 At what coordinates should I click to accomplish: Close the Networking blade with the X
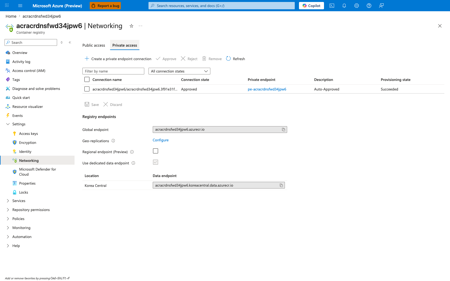click(x=440, y=26)
